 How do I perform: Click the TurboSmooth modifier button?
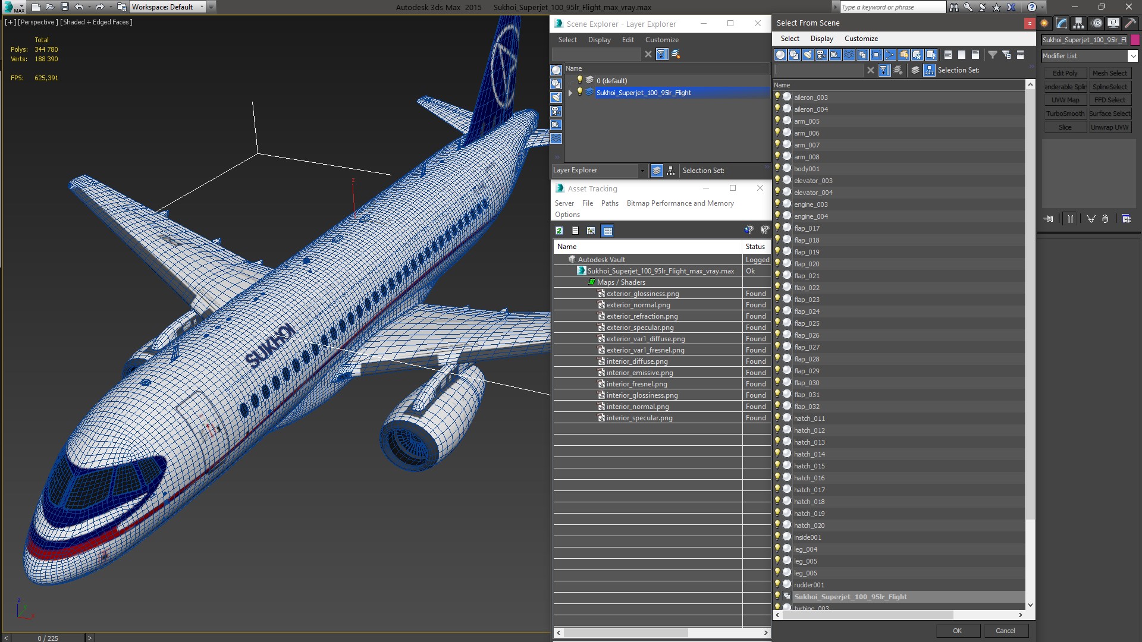tap(1065, 114)
